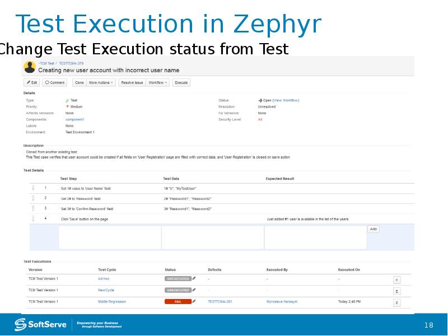This screenshot has height=336, width=448.
Task: Click the Add button in Test Details
Action: (372, 229)
